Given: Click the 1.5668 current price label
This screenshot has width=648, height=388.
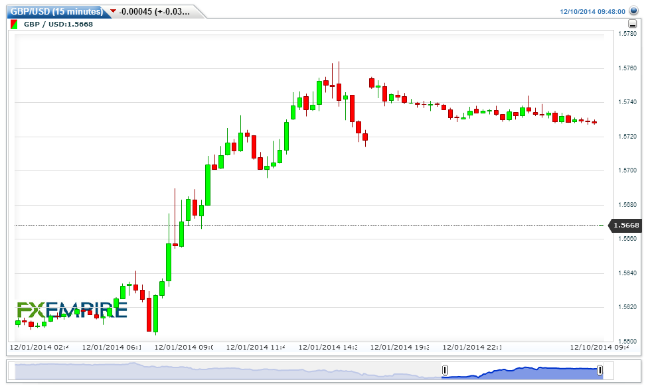Looking at the screenshot, I should [625, 226].
